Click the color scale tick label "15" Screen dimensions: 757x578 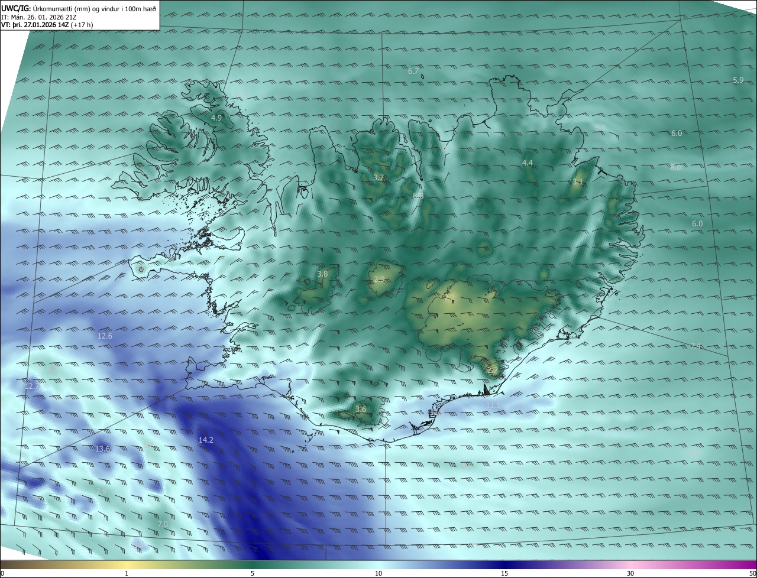[504, 573]
